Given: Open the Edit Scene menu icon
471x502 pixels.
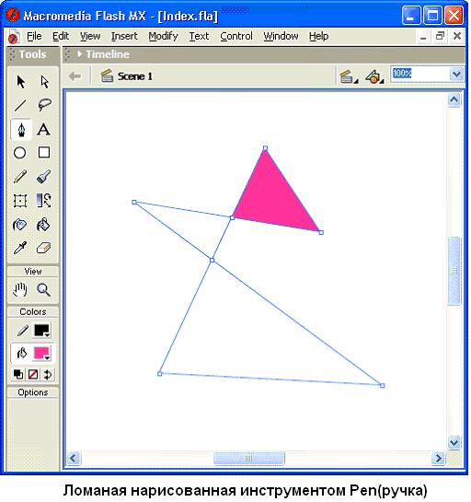Looking at the screenshot, I should (349, 76).
